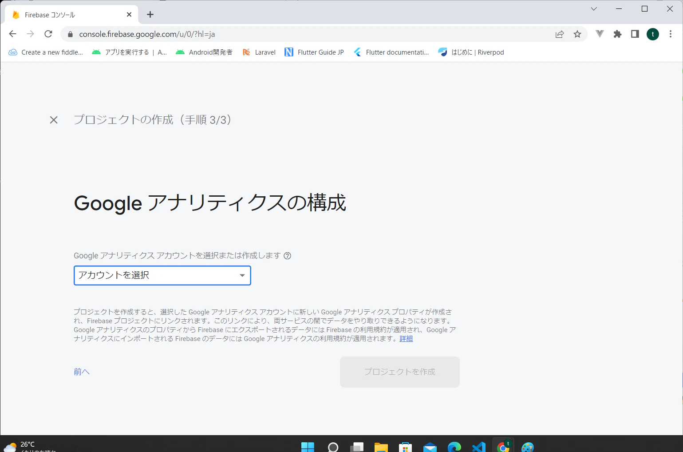Open Visual Studio Code from taskbar
683x452 pixels.
click(x=478, y=447)
